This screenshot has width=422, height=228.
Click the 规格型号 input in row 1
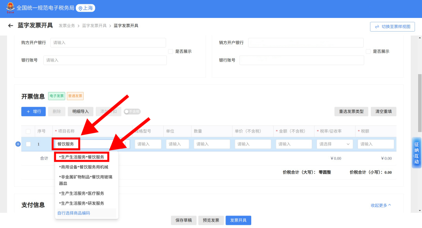tap(148, 144)
